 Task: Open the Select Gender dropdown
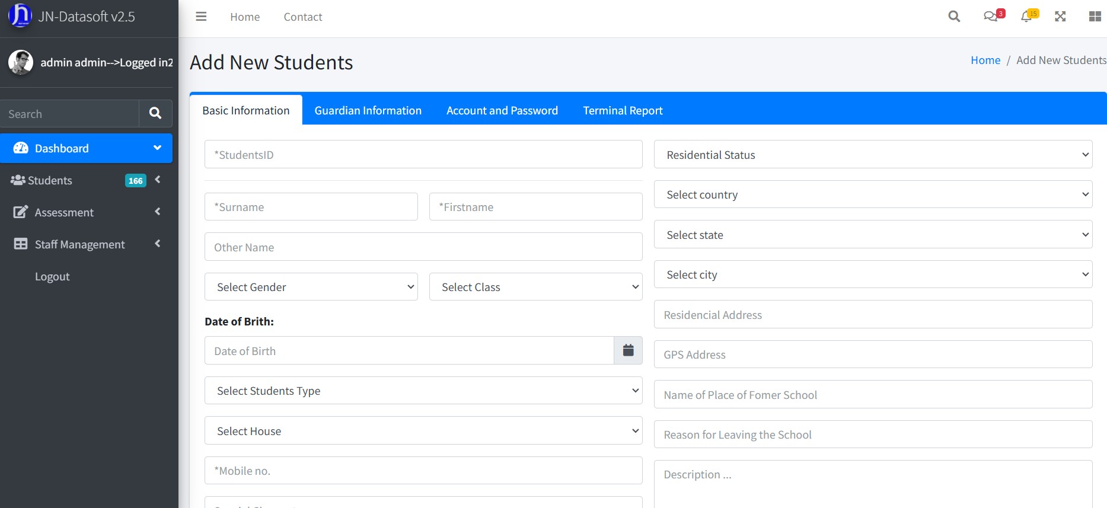coord(311,287)
